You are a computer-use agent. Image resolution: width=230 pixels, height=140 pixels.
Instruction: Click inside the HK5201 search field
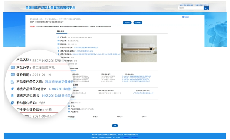pyautogui.click(x=191, y=8)
